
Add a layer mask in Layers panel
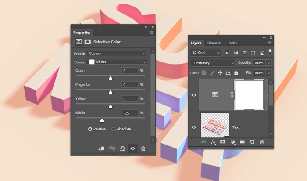click(223, 142)
